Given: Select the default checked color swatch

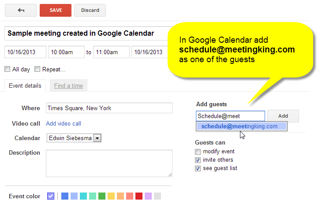Looking at the screenshot, I should (x=51, y=196).
